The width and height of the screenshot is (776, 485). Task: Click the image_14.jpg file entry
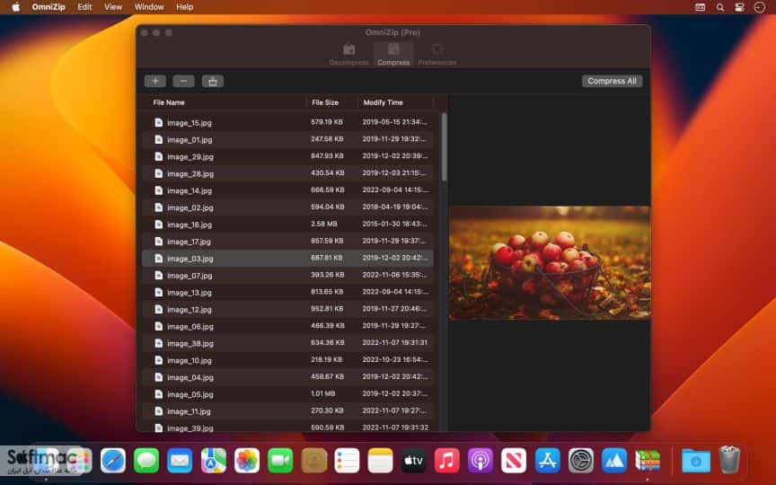287,190
